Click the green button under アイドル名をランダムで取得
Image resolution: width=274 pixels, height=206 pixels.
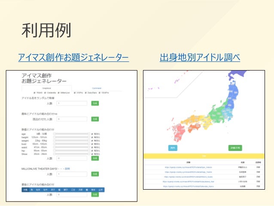click(x=95, y=103)
